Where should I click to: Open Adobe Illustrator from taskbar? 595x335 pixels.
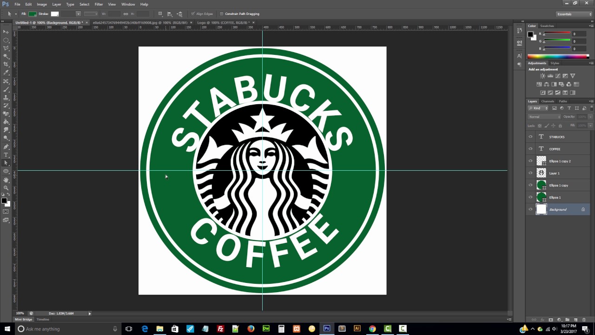point(357,329)
